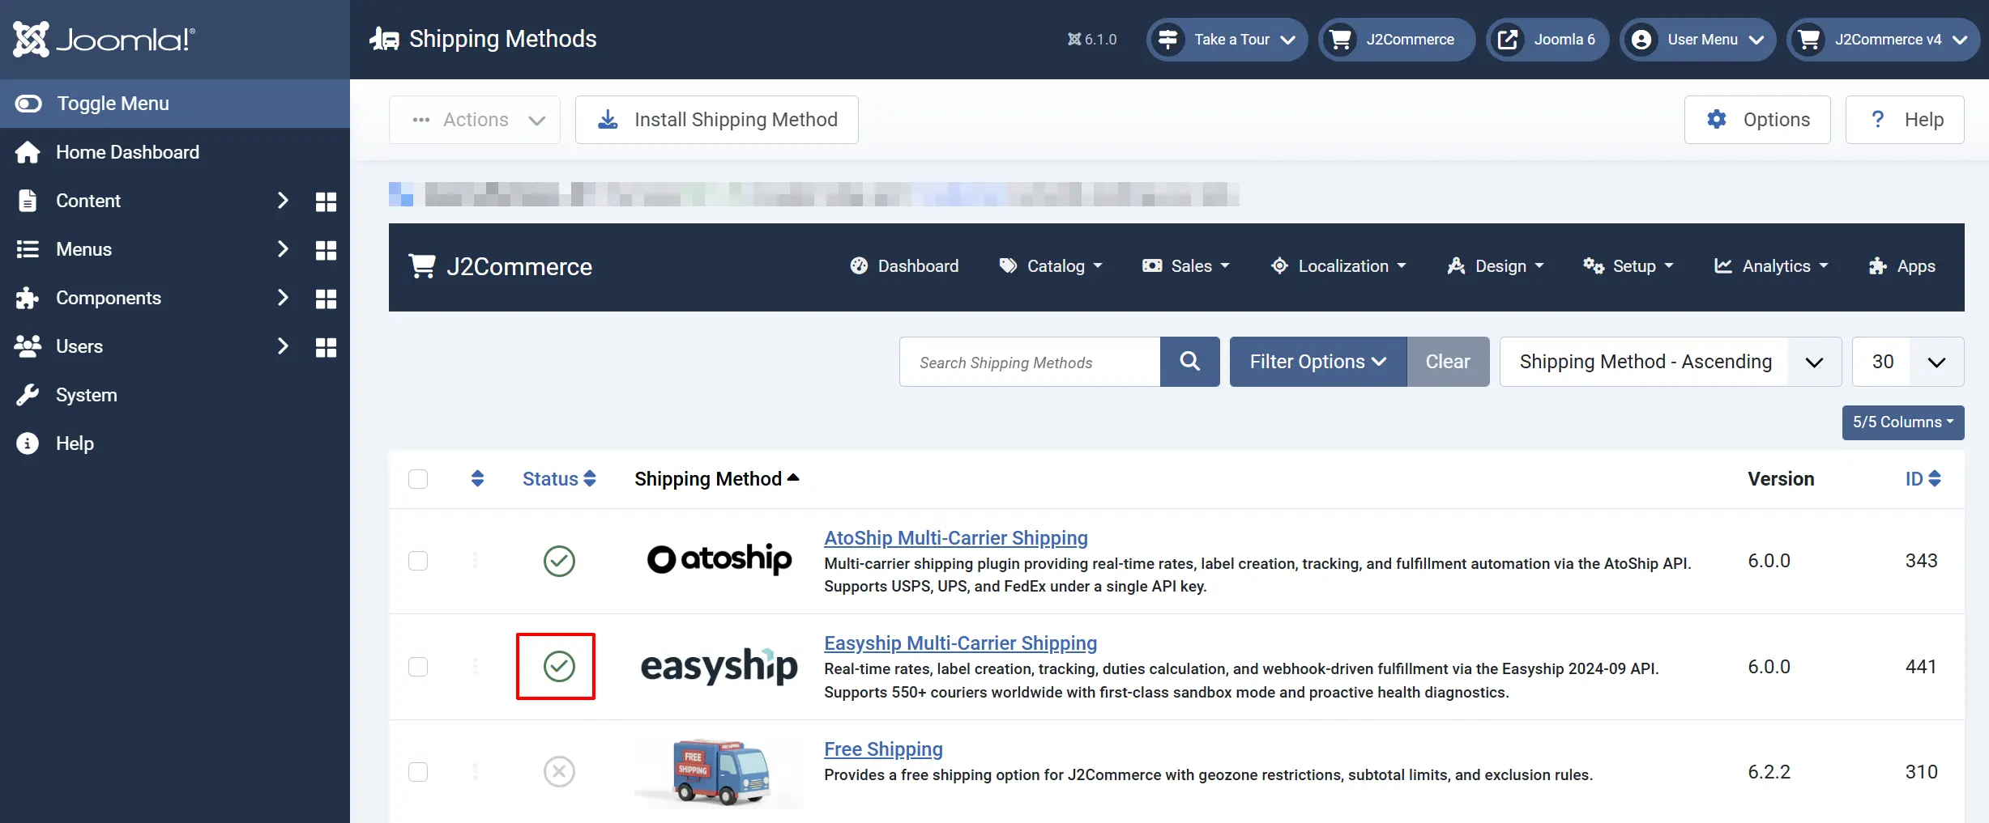Enable Free Shipping via its status icon

tap(559, 772)
